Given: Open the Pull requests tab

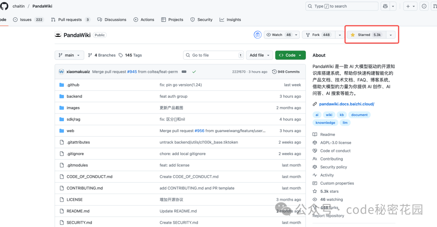Looking at the screenshot, I should (70, 19).
